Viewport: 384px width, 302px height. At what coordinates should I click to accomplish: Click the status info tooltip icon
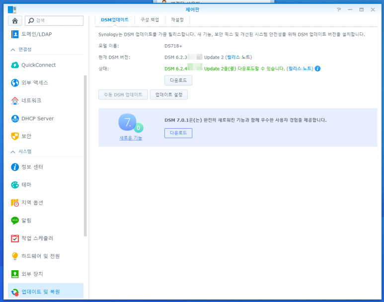[317, 69]
